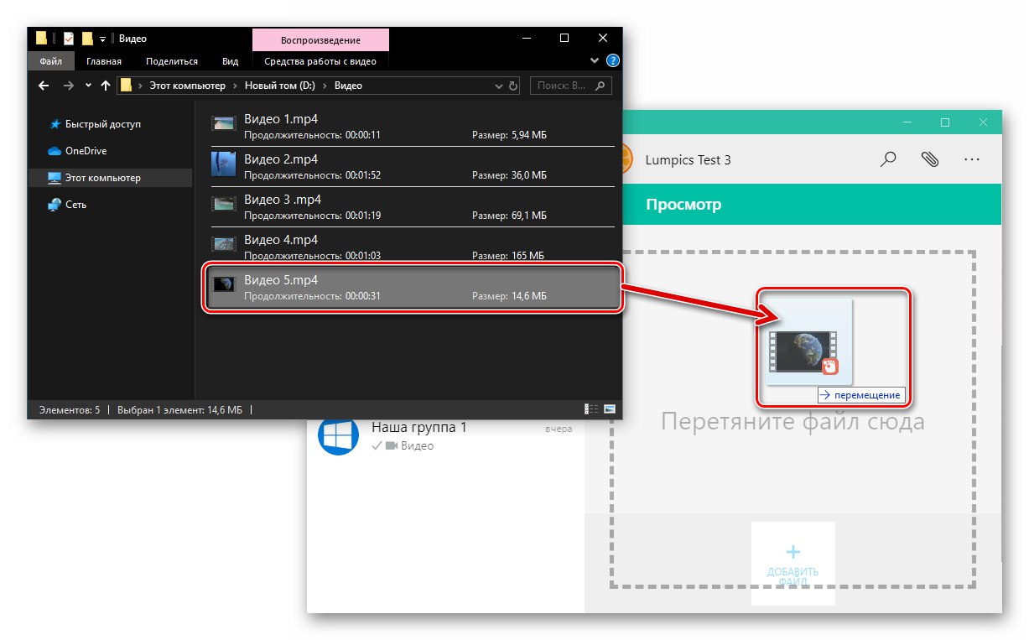This screenshot has height=640, width=1029.
Task: Click the ДОБАВИТЬ ФАЙЛ plus button
Action: pyautogui.click(x=793, y=563)
